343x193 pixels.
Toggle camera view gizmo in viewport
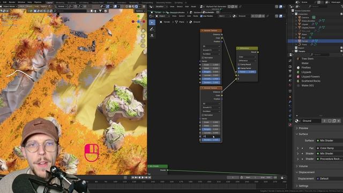coord(143,41)
